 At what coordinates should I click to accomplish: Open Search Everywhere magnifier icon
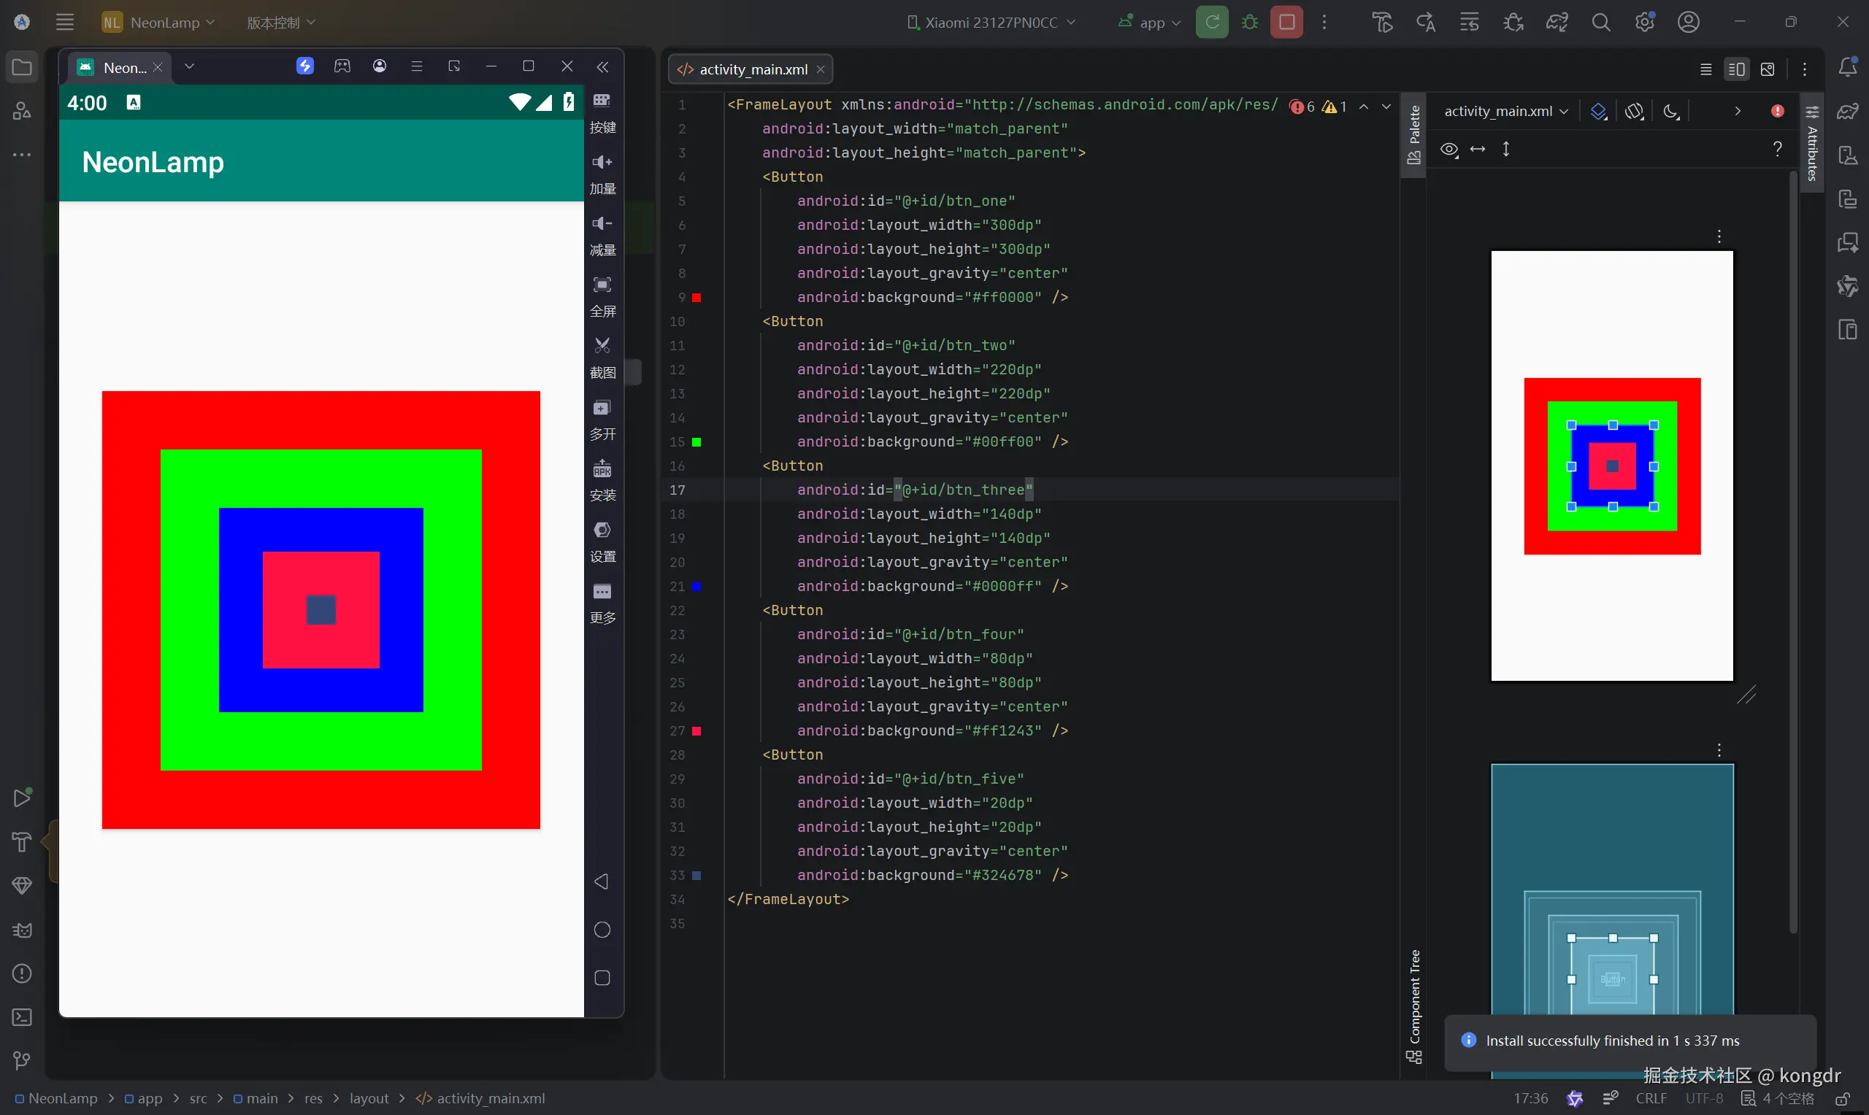[1601, 22]
